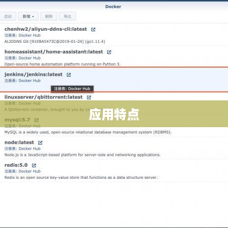Viewport: 228px width, 228px height.
Task: Select the homeassistant/home-assistant:latest image title
Action: point(54,52)
